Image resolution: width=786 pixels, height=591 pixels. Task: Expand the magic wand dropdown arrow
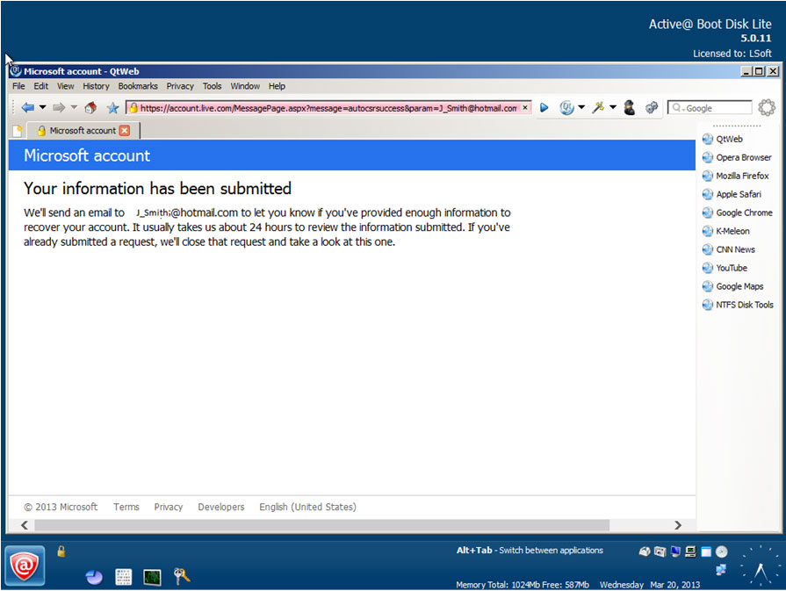pyautogui.click(x=613, y=107)
